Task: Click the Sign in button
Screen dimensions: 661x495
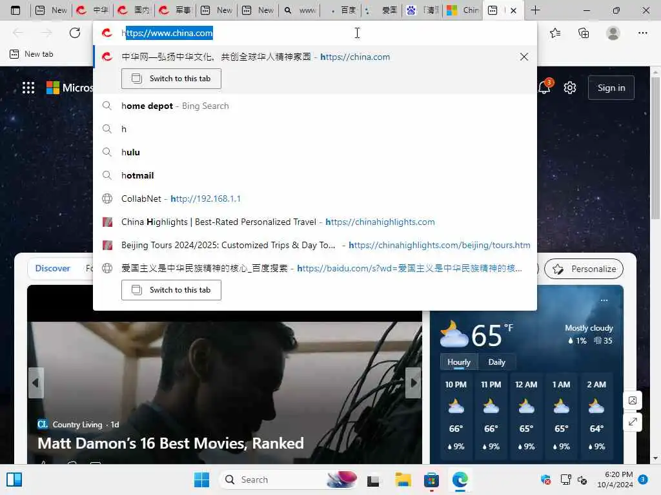Action: 611,88
